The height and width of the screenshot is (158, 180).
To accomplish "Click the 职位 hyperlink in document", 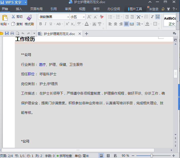I will [31, 74].
